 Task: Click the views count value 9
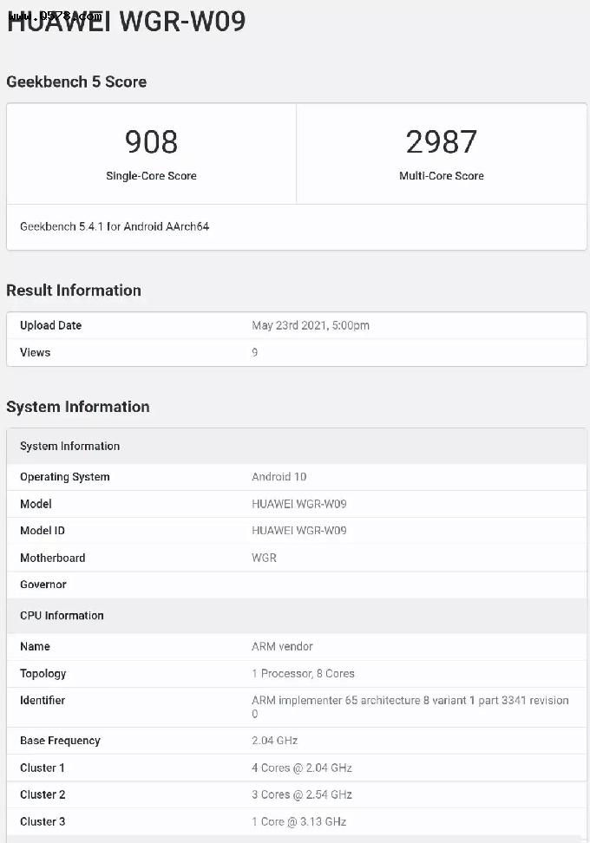pos(255,352)
